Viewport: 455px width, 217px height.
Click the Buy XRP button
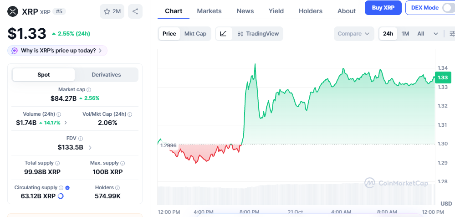point(383,8)
